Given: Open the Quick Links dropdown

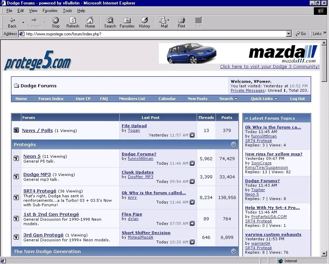Looking at the screenshot, I should 264,99.
